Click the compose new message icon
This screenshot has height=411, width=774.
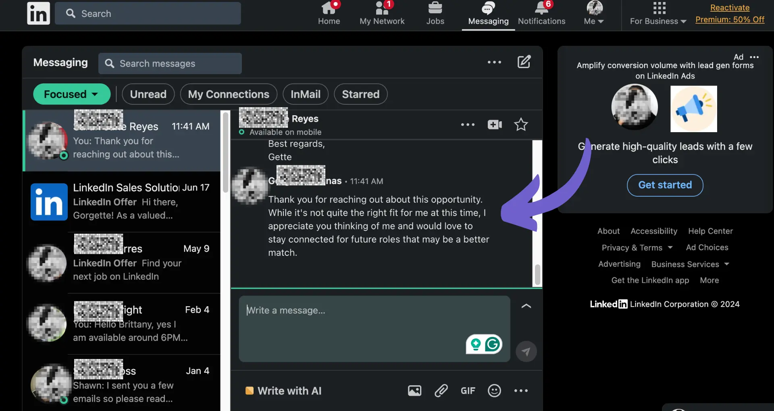click(524, 62)
